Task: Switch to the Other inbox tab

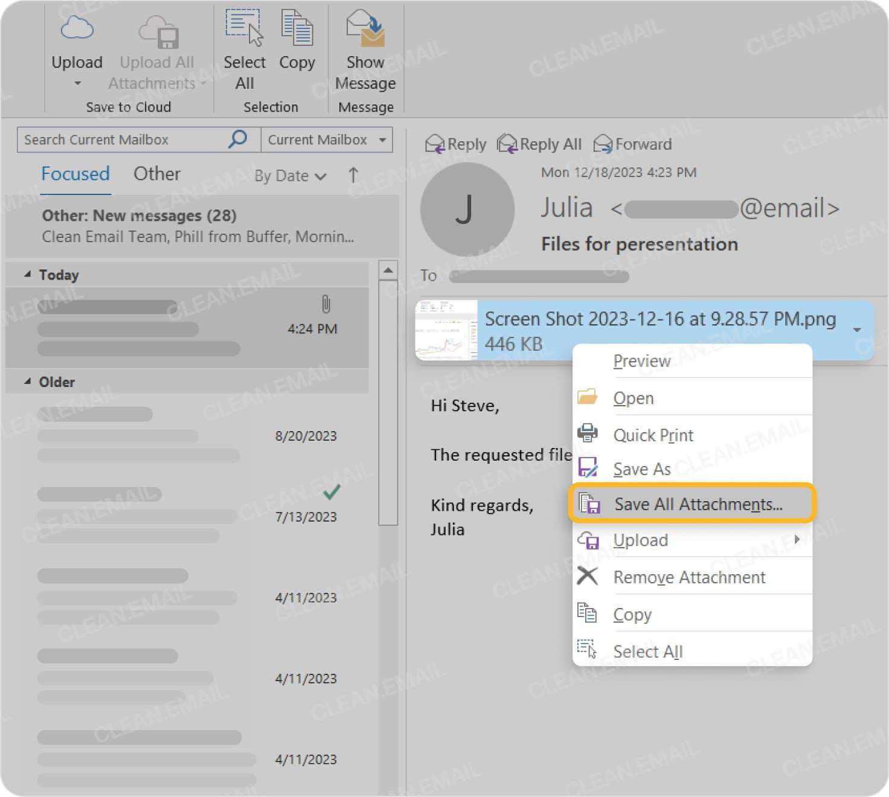Action: [156, 174]
